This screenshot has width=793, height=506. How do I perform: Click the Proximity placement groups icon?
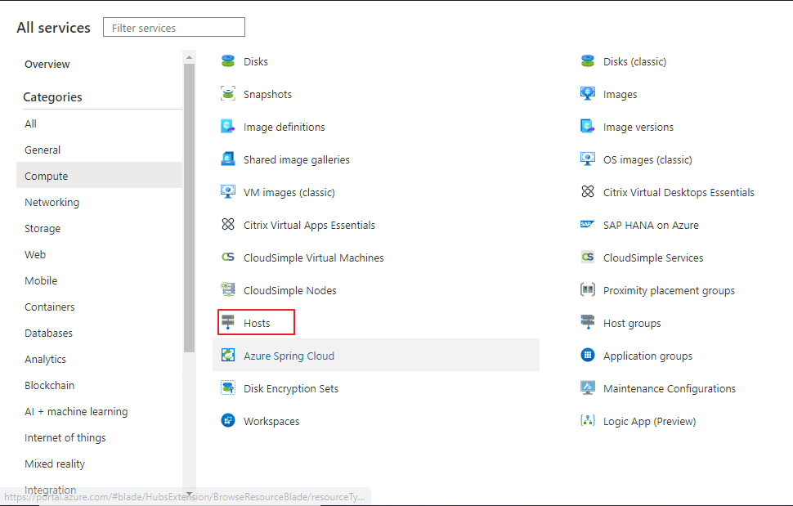click(588, 290)
